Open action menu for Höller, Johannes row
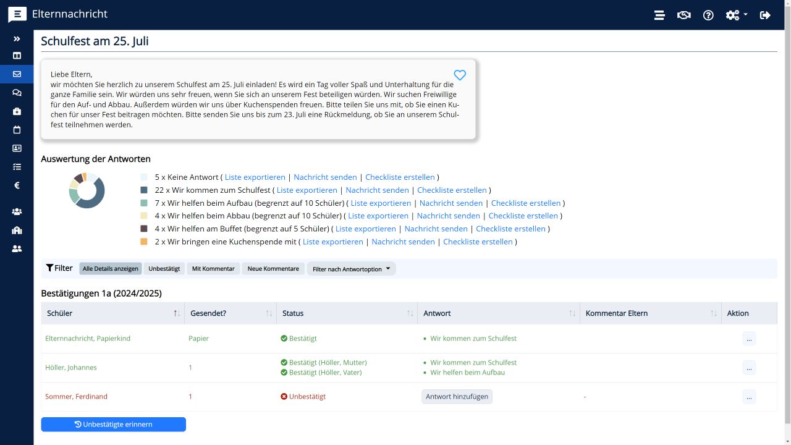Screen dimensions: 791x445 click(749, 368)
